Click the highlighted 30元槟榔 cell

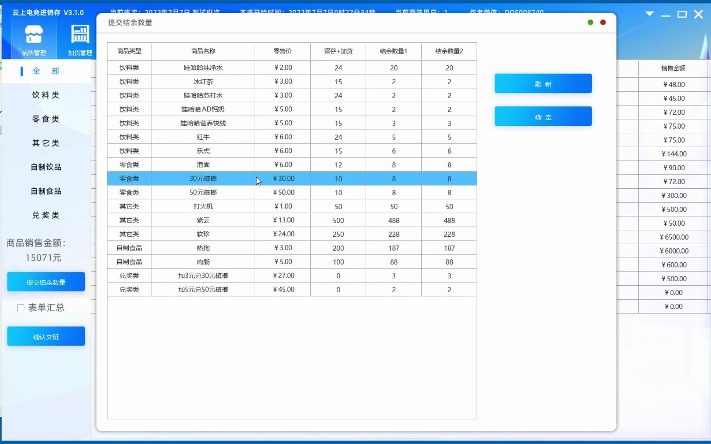click(x=203, y=179)
